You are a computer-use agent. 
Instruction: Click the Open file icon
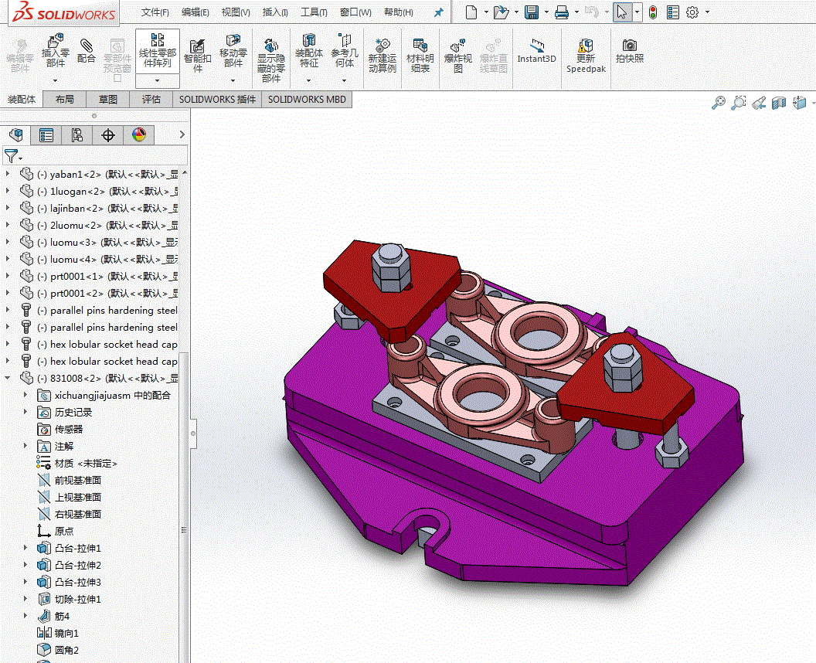[501, 12]
